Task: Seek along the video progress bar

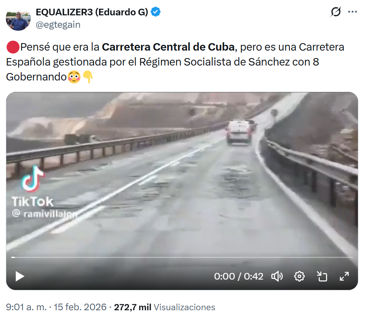Action: pyautogui.click(x=182, y=257)
